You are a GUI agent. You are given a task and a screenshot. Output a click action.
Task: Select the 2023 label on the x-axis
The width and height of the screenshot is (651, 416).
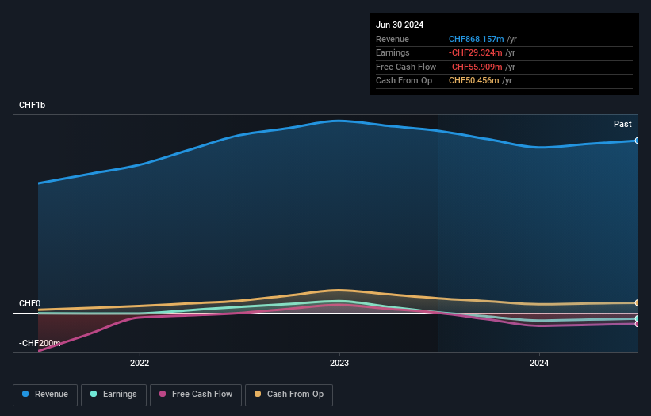click(339, 363)
